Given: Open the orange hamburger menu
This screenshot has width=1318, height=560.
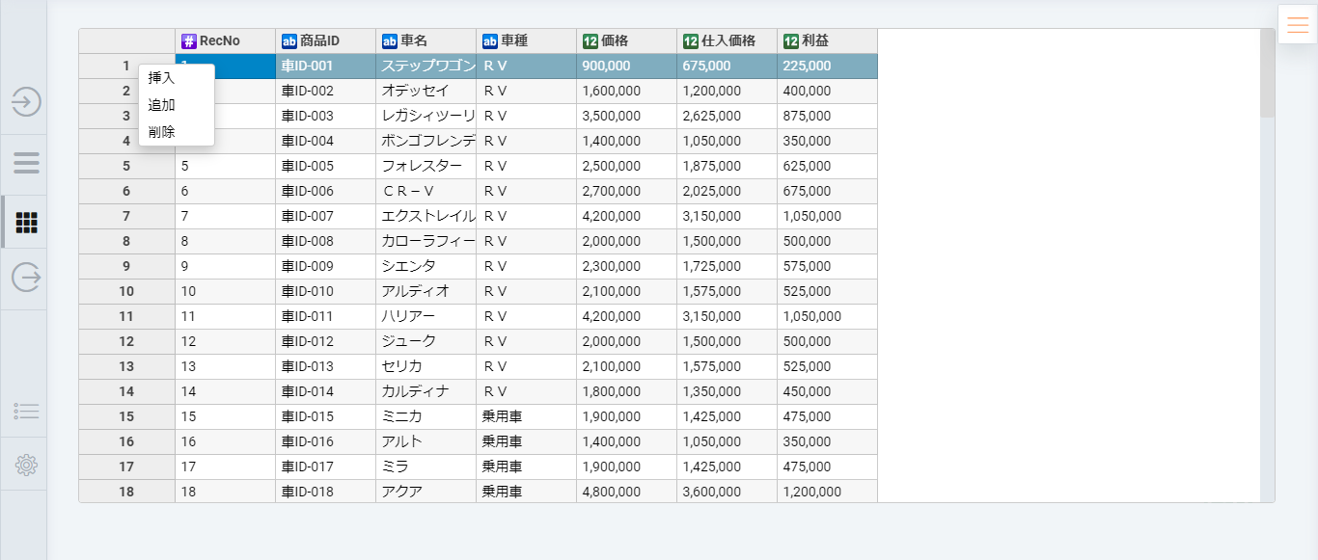Looking at the screenshot, I should 1298,25.
